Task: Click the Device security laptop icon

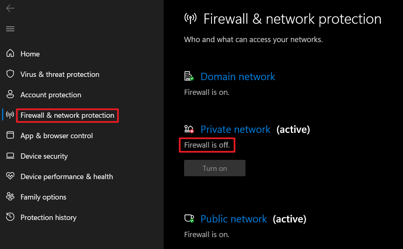Action: pyautogui.click(x=11, y=156)
